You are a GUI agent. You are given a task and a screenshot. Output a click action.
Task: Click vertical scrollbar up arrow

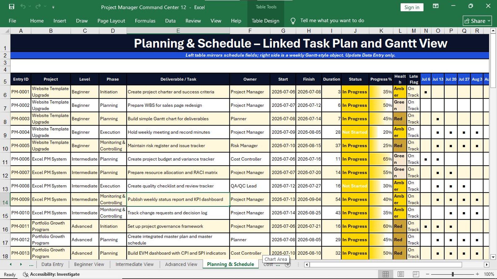pos(493,31)
